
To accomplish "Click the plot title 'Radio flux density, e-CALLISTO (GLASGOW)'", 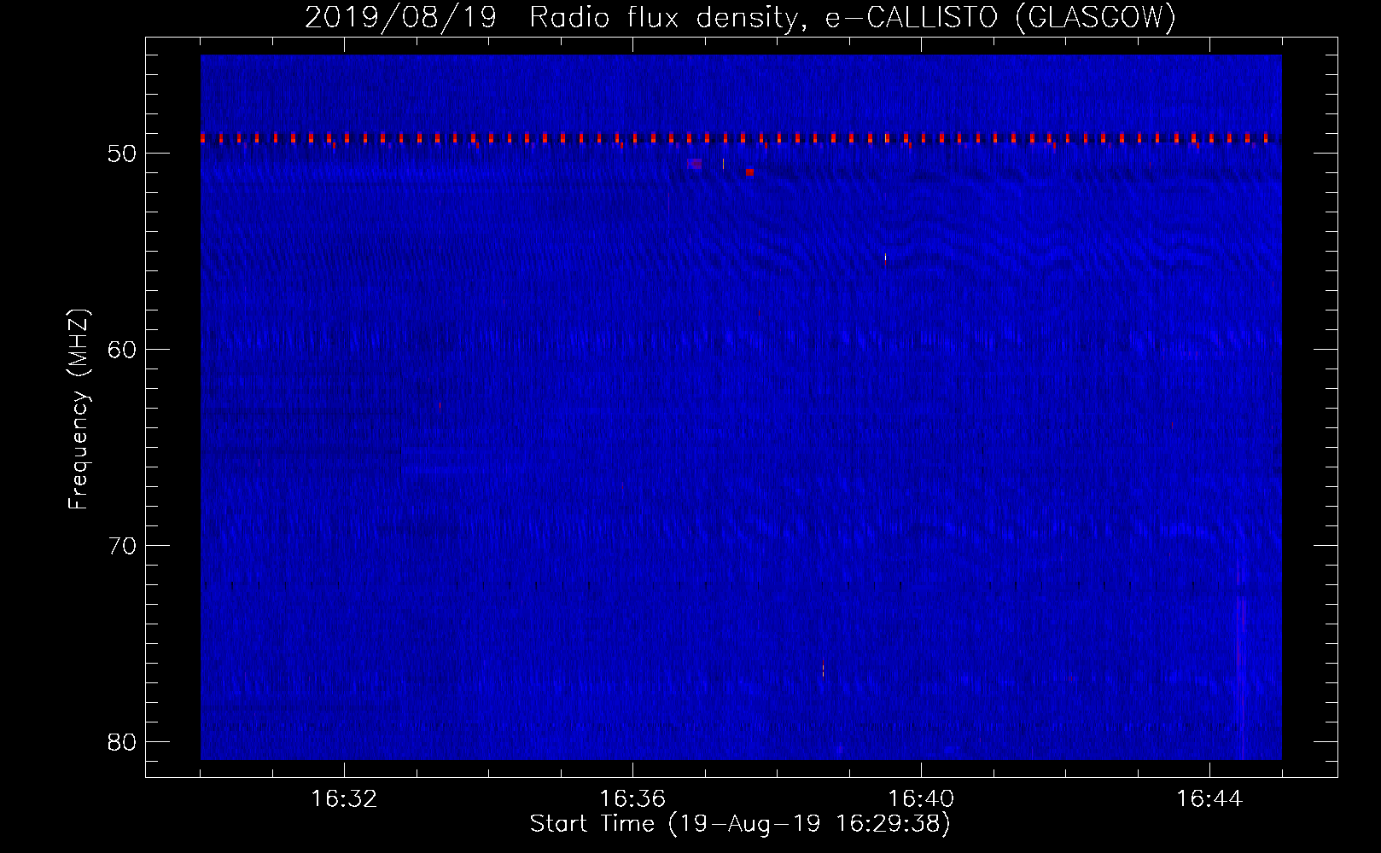I will (x=853, y=17).
